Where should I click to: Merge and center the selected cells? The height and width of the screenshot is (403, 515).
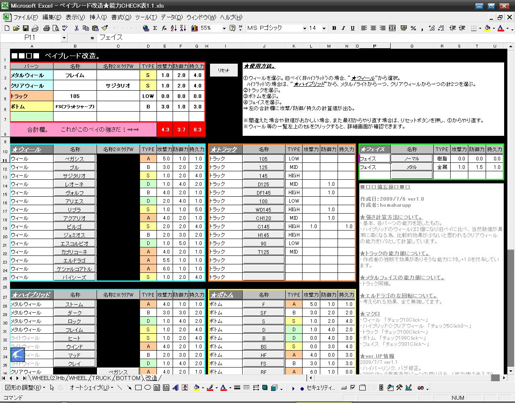pos(392,28)
